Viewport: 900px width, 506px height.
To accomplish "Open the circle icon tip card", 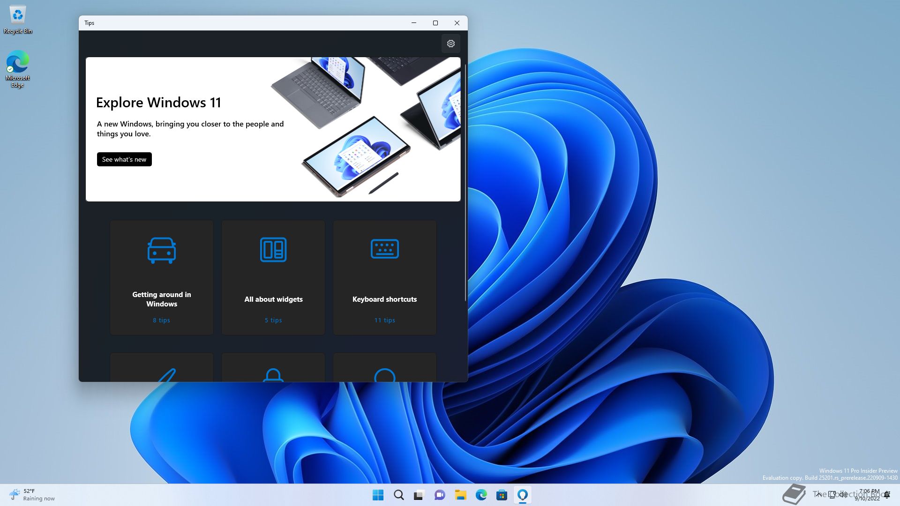I will click(384, 367).
